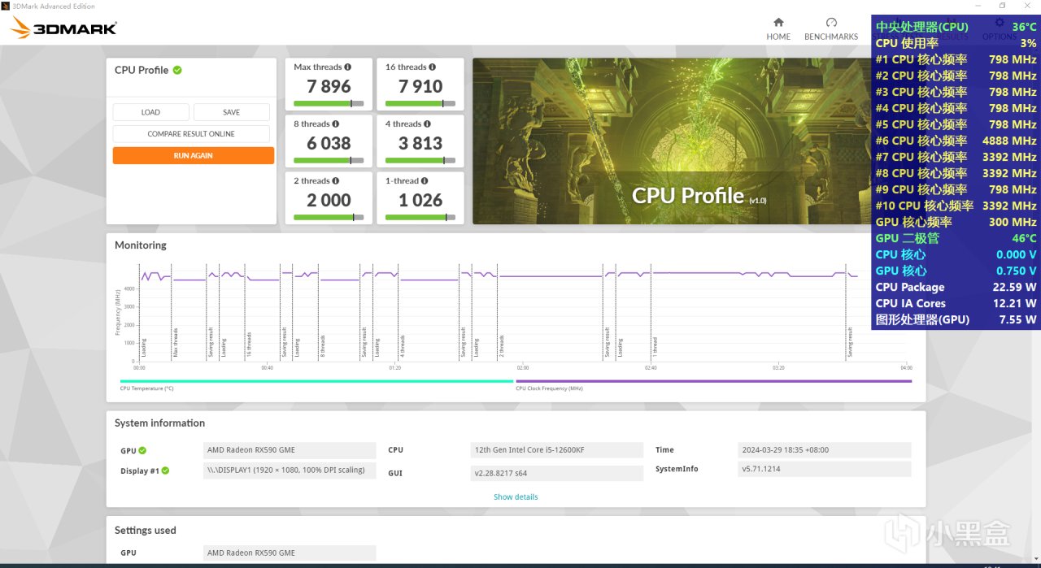This screenshot has height=568, width=1041.
Task: Click the CPU 使用率 3% overlay row
Action: (956, 43)
